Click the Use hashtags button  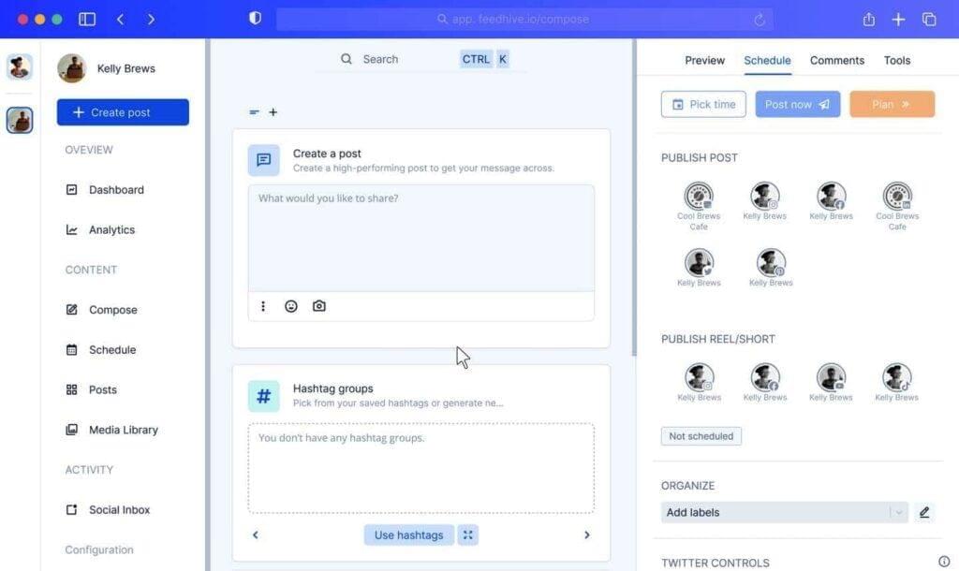408,534
